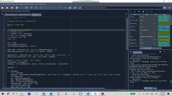Open Preferences with wrench icon
This screenshot has height=96, width=172.
tap(75, 8)
